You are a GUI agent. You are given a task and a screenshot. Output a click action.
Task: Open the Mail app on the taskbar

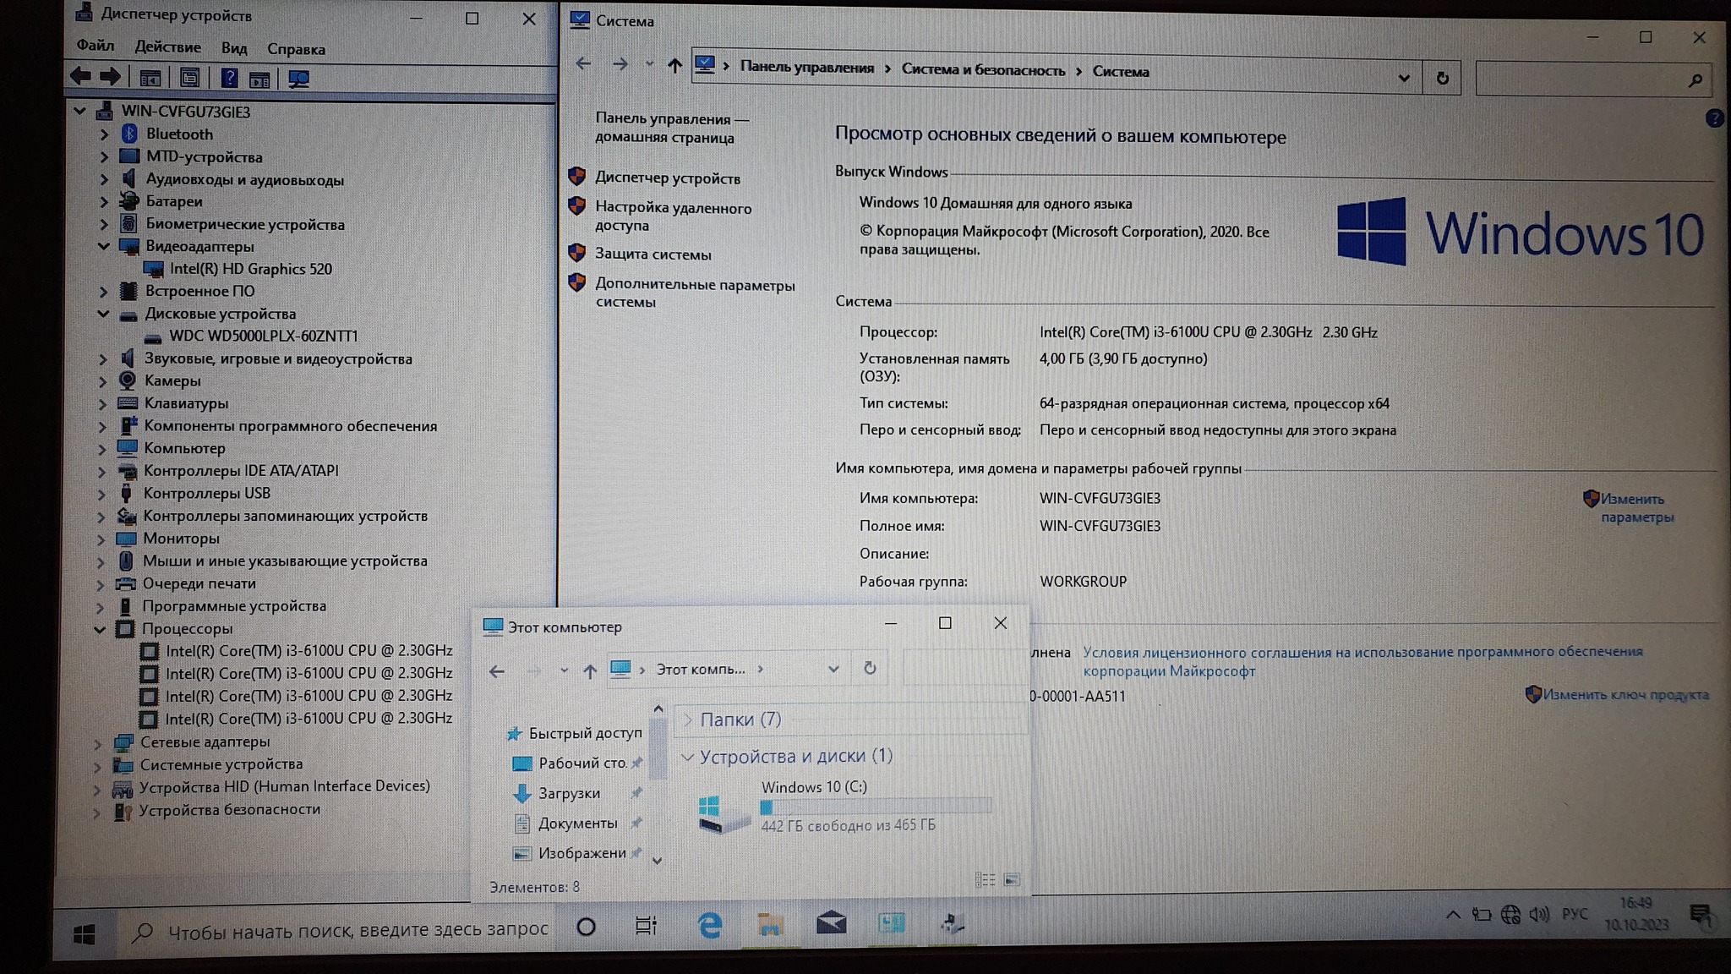(x=831, y=923)
